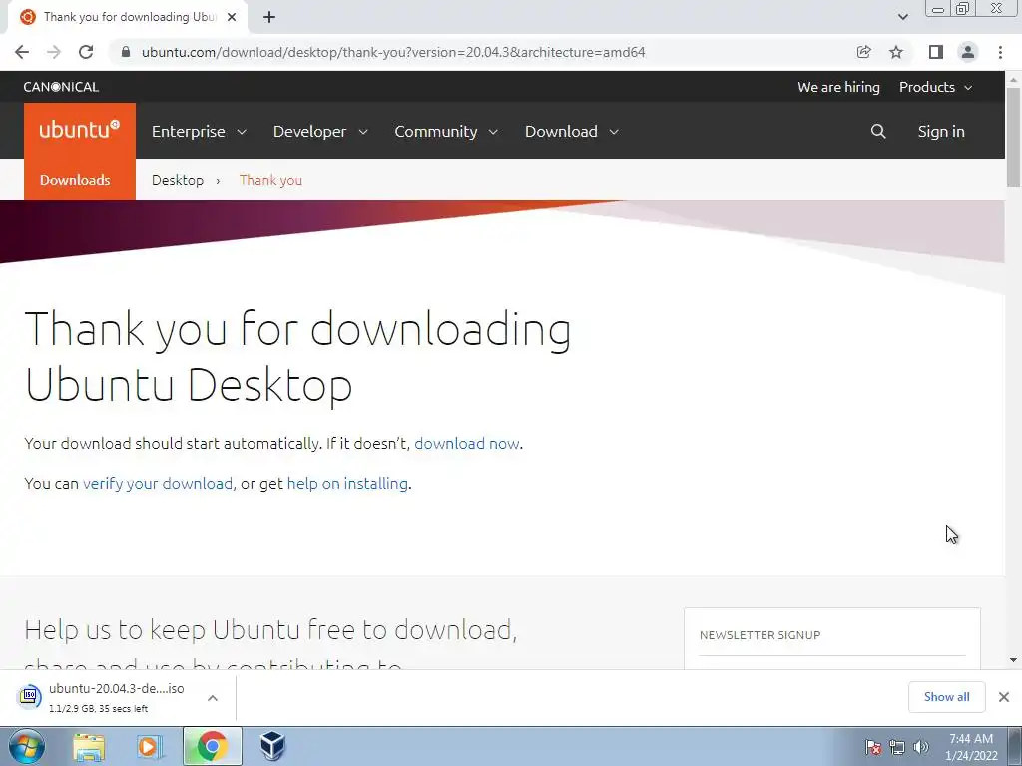Image resolution: width=1022 pixels, height=766 pixels.
Task: Click Sign in
Action: (940, 131)
